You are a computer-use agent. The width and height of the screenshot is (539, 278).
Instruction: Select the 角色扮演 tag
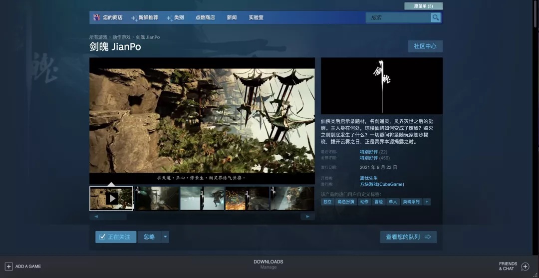[346, 202]
